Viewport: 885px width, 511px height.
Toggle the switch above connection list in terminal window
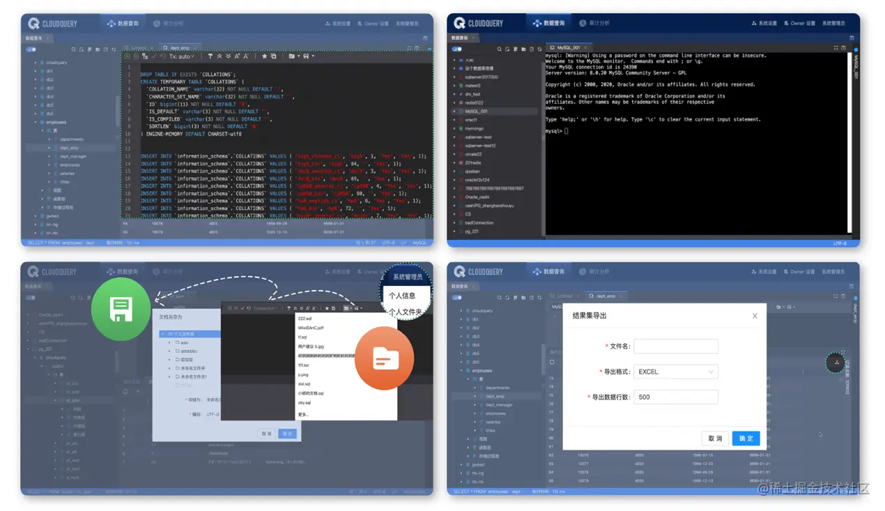coord(457,49)
